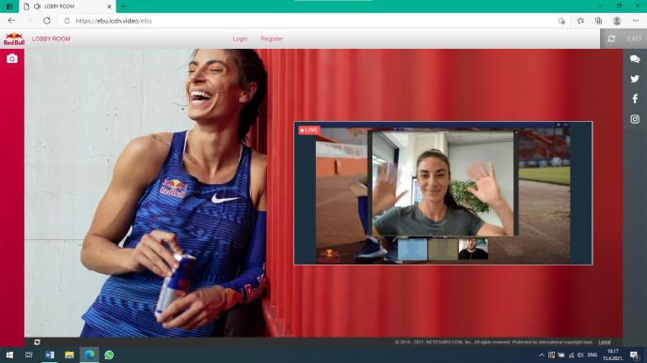Click the camera snapshot icon in the left sidebar

[x=12, y=59]
